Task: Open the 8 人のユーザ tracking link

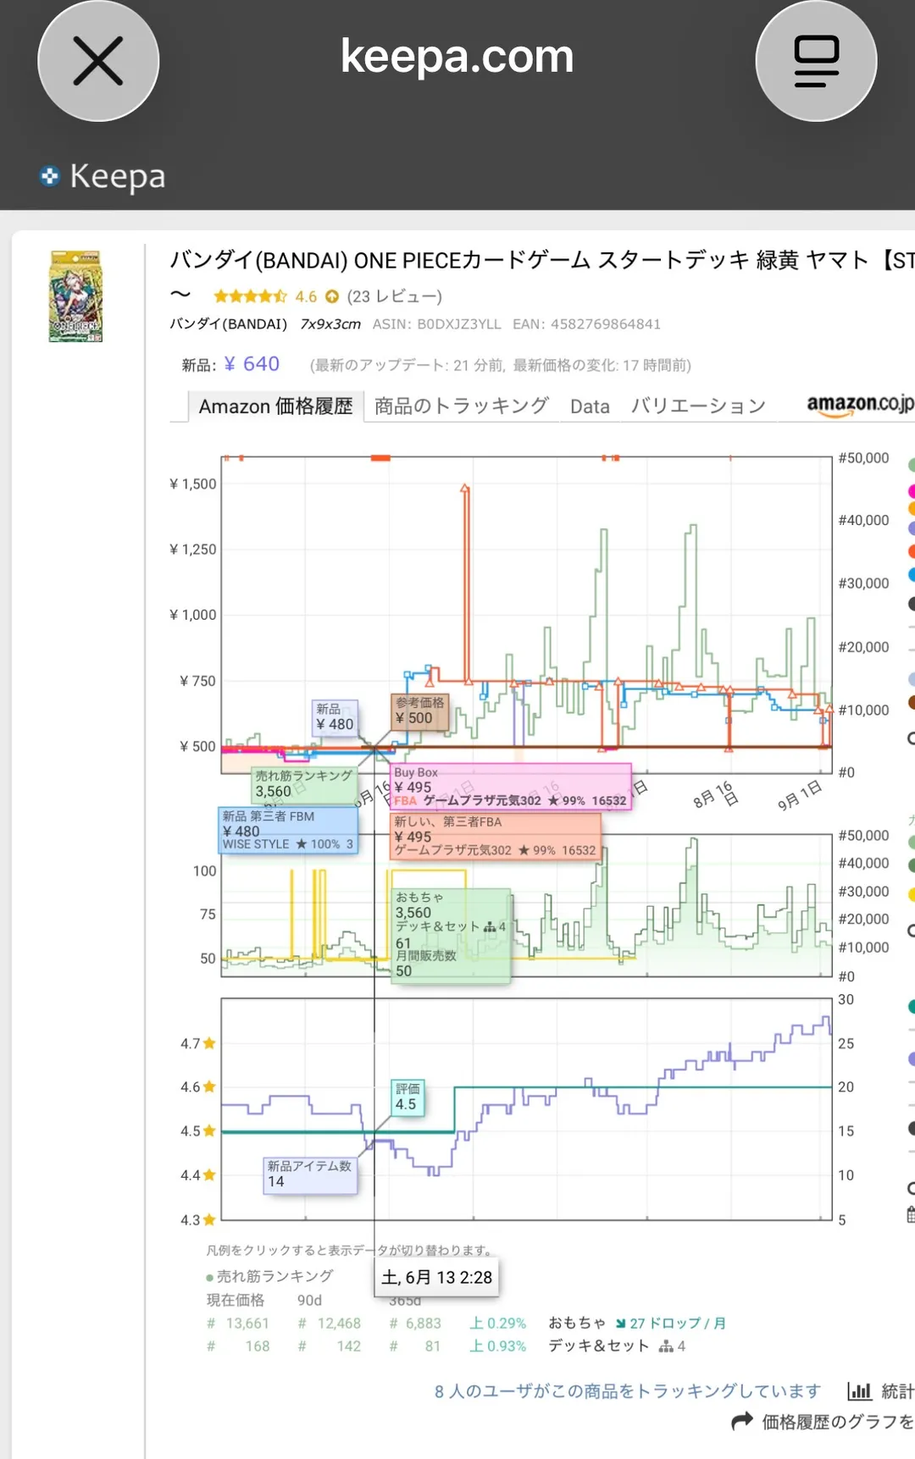Action: point(628,1391)
